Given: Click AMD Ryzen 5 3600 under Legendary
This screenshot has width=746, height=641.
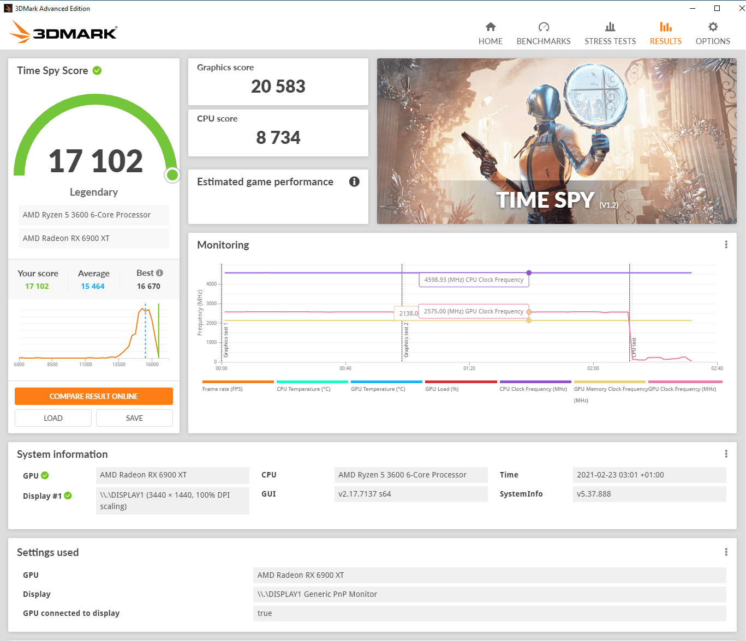Looking at the screenshot, I should coord(94,215).
